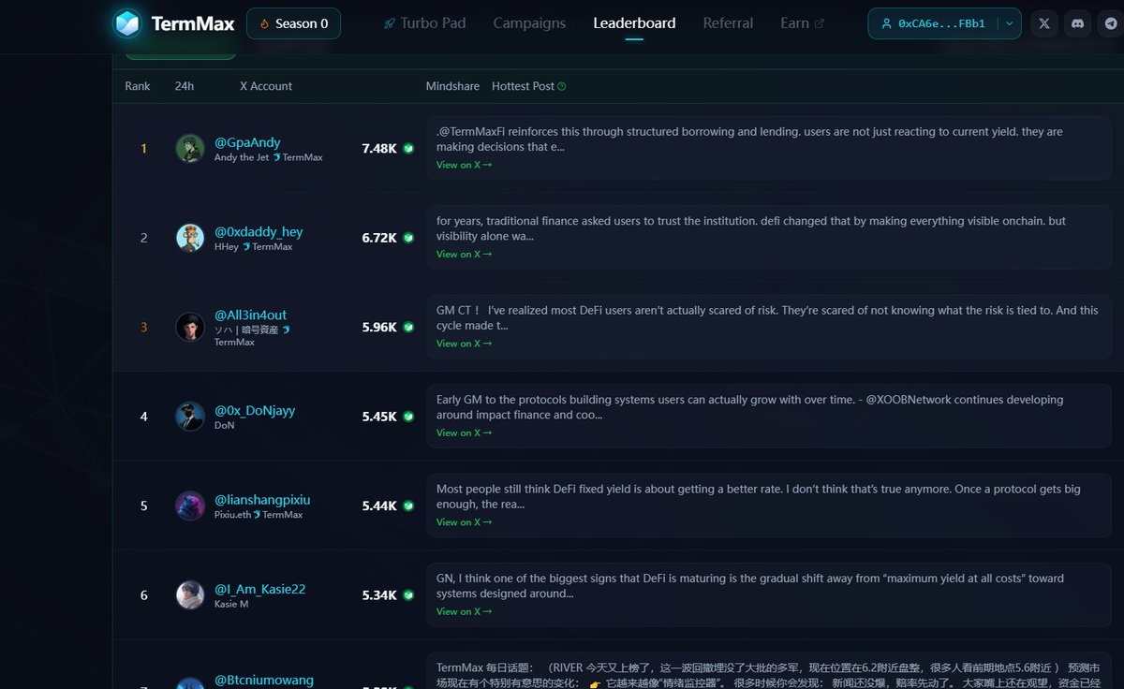Expand the wallet address dropdown chevron
Image resolution: width=1124 pixels, height=689 pixels.
click(x=1009, y=23)
